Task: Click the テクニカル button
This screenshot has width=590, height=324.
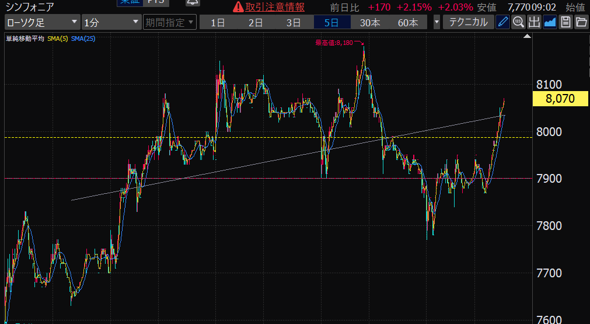Action: [x=468, y=23]
